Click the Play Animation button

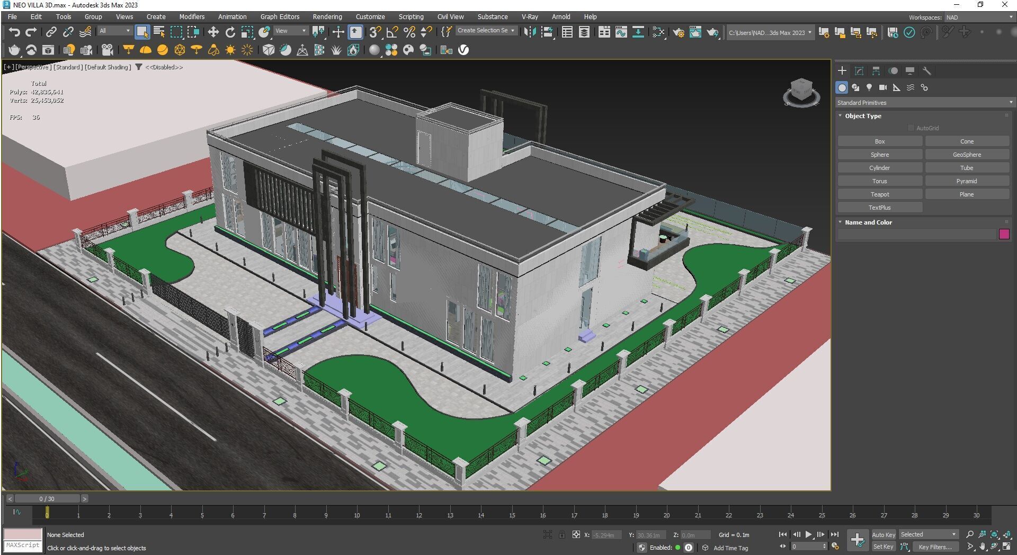coord(808,534)
